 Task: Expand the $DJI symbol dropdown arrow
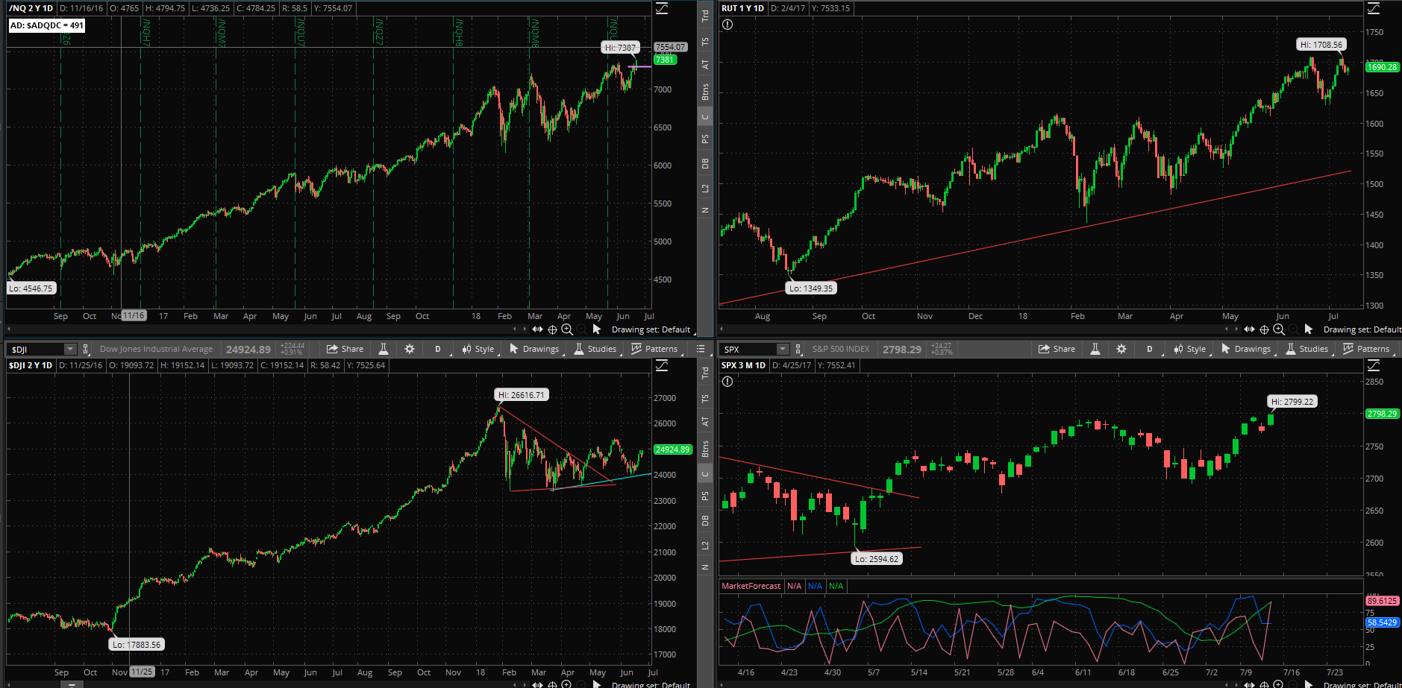coord(70,349)
